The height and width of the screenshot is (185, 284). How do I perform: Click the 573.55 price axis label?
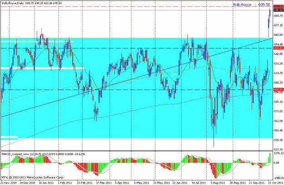pos(279,111)
